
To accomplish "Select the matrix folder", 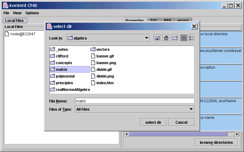I will click(x=70, y=70).
